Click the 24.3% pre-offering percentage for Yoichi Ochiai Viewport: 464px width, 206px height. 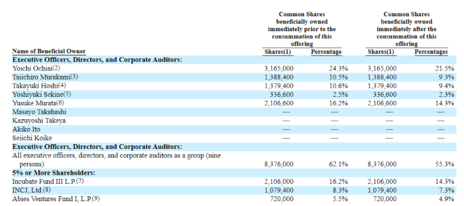(x=338, y=68)
